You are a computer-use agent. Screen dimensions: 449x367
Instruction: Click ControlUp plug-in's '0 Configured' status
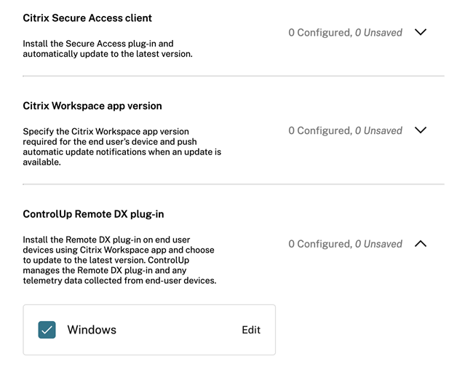pyautogui.click(x=319, y=244)
